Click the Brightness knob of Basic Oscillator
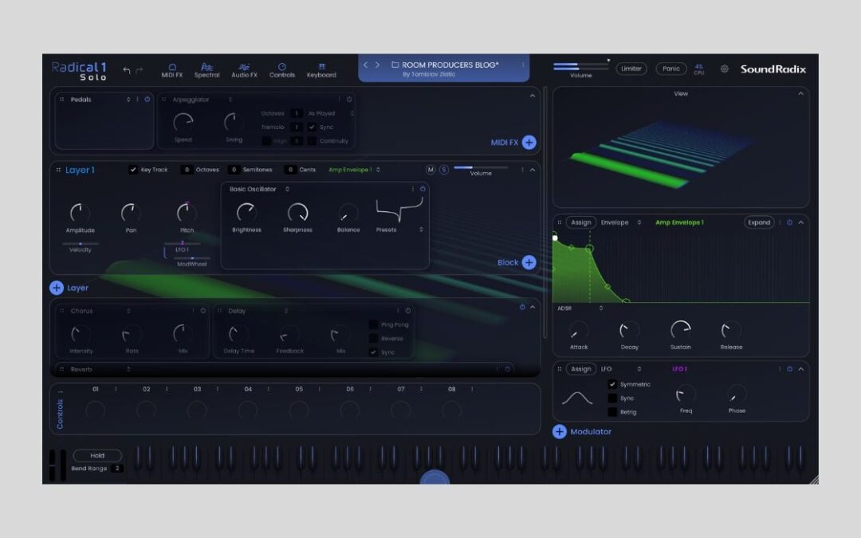 [x=246, y=213]
